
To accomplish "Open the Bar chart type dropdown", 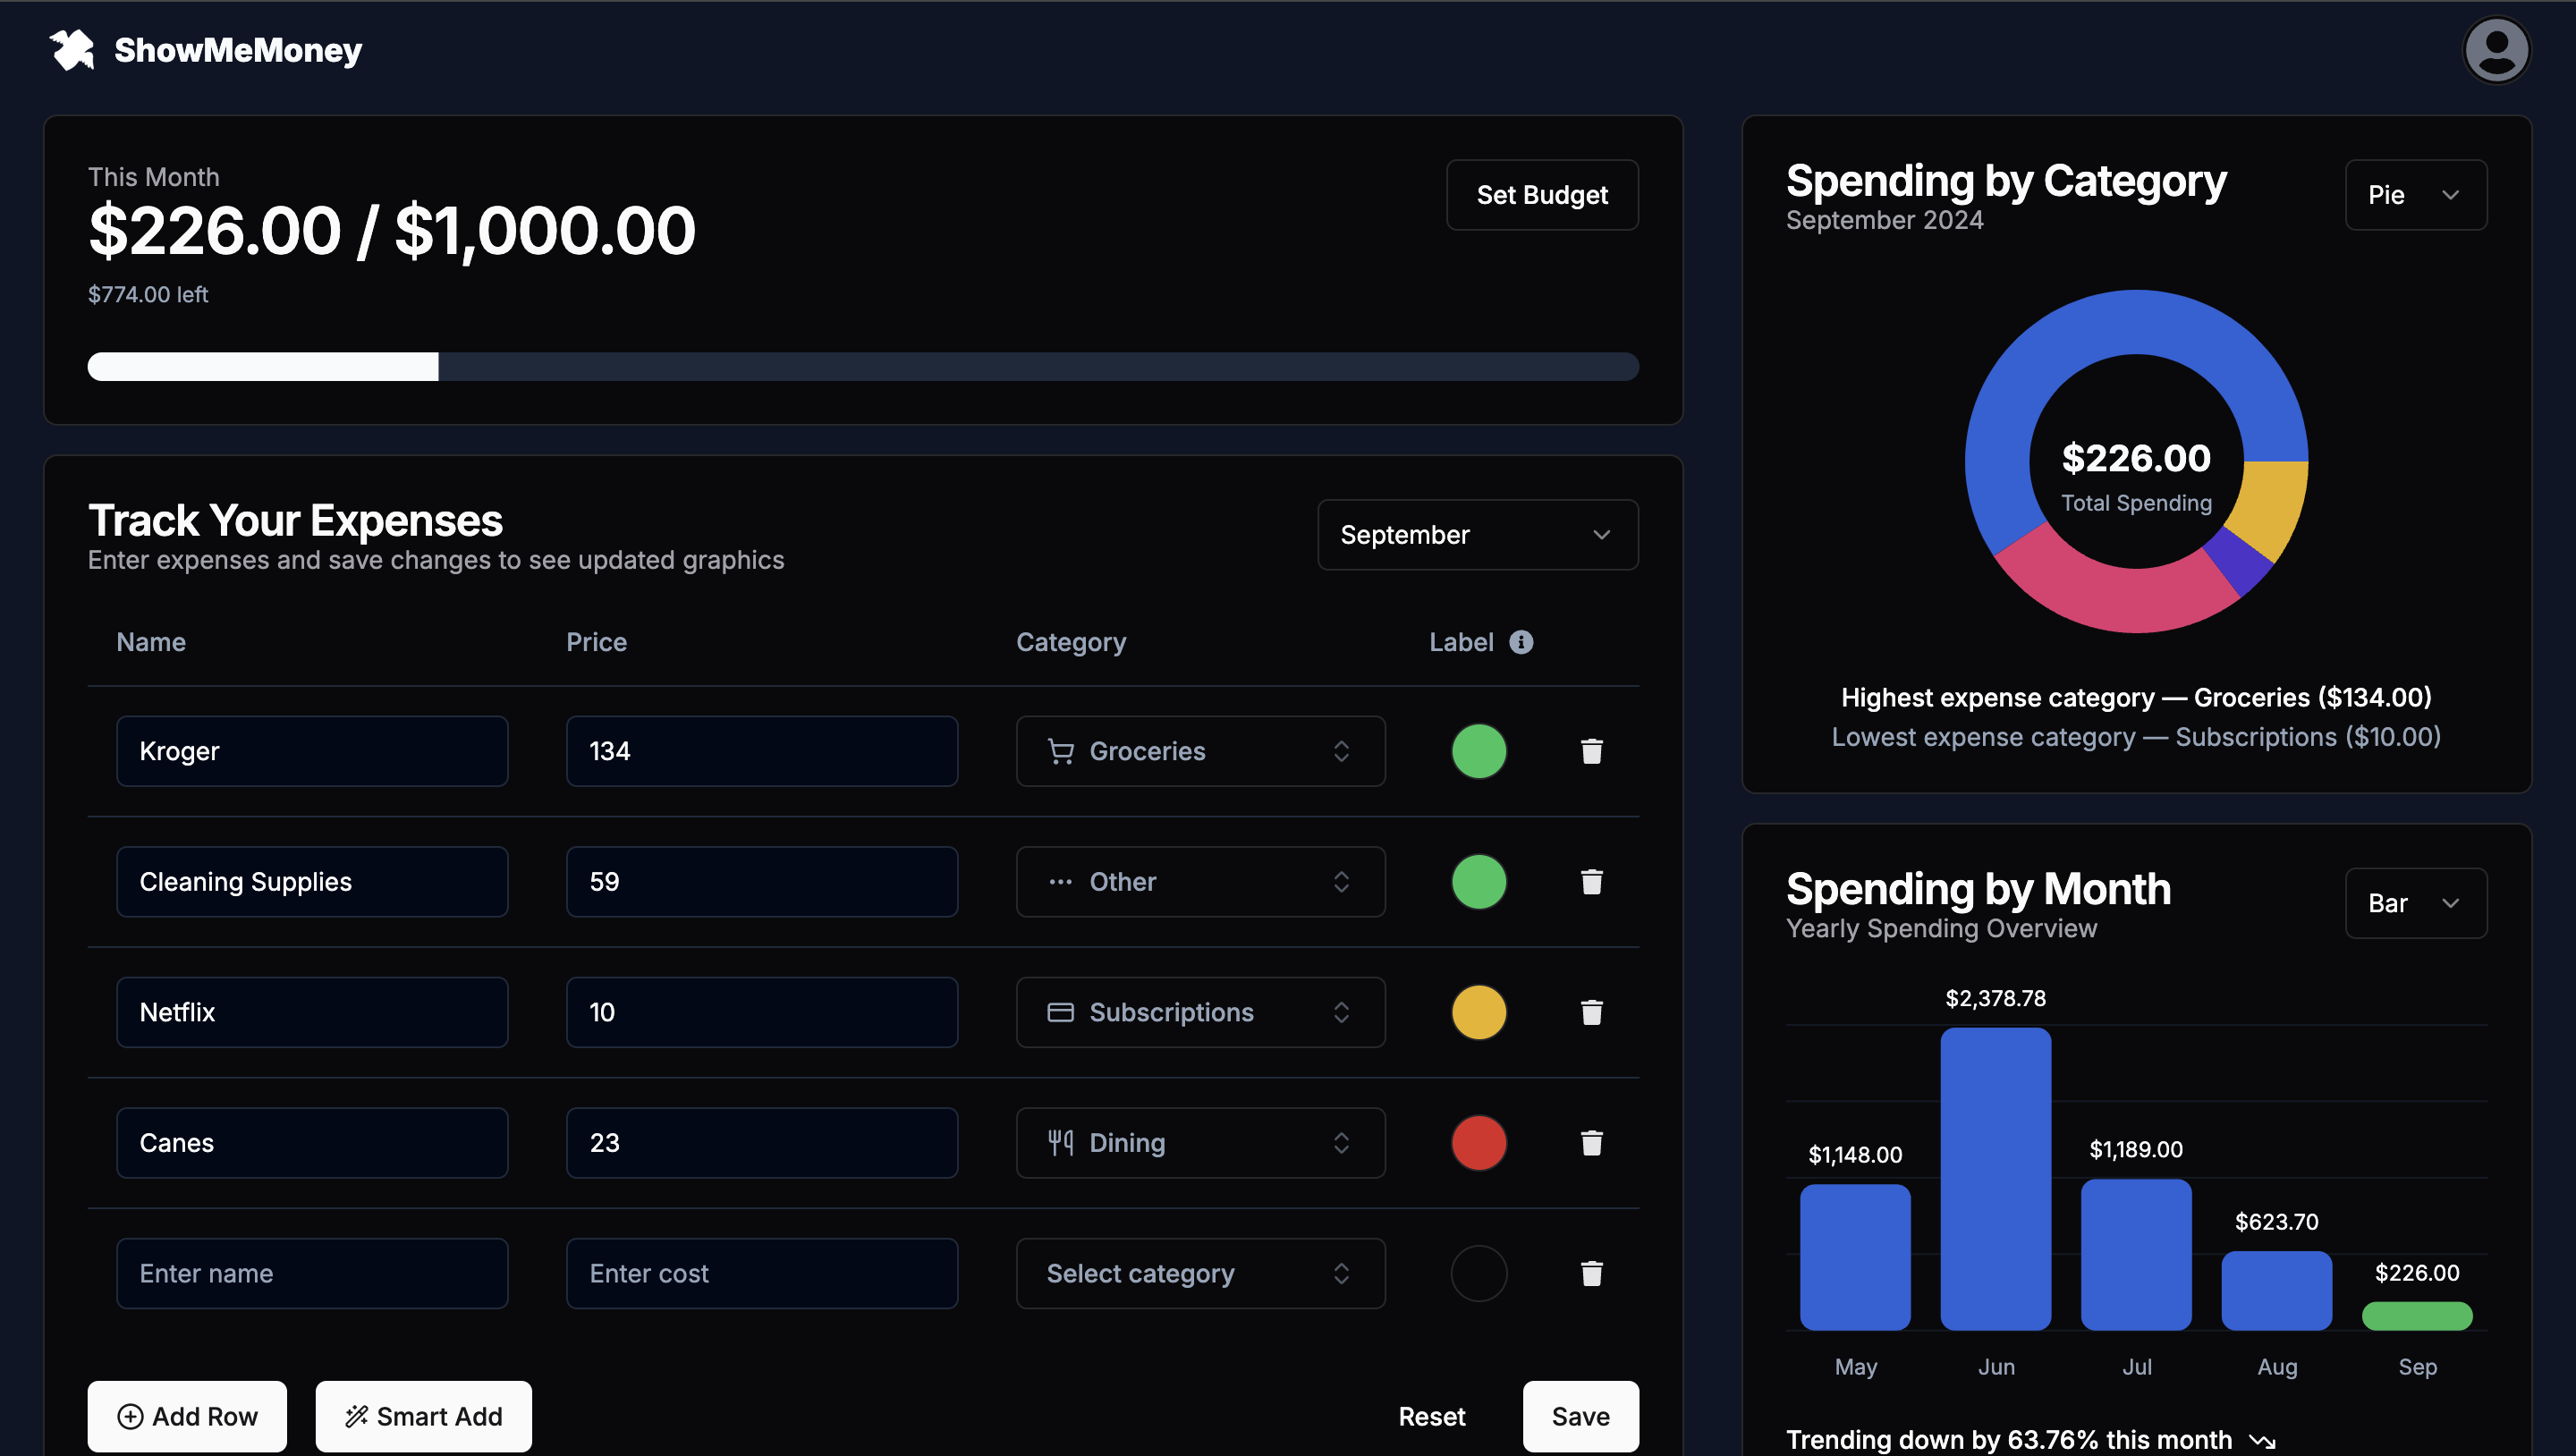I will (x=2415, y=903).
